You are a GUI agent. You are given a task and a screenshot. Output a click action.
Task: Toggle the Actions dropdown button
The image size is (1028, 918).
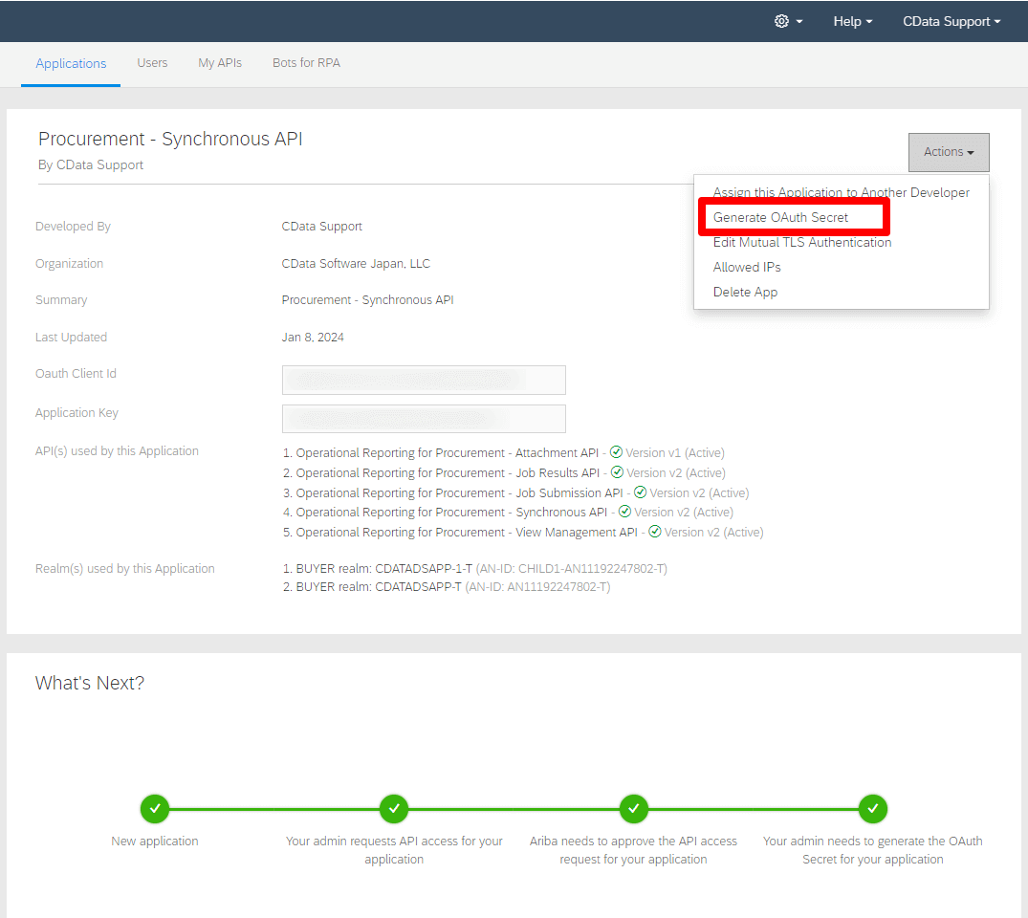pyautogui.click(x=949, y=152)
